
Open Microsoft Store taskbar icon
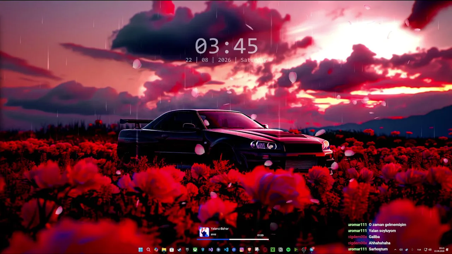pos(172,250)
